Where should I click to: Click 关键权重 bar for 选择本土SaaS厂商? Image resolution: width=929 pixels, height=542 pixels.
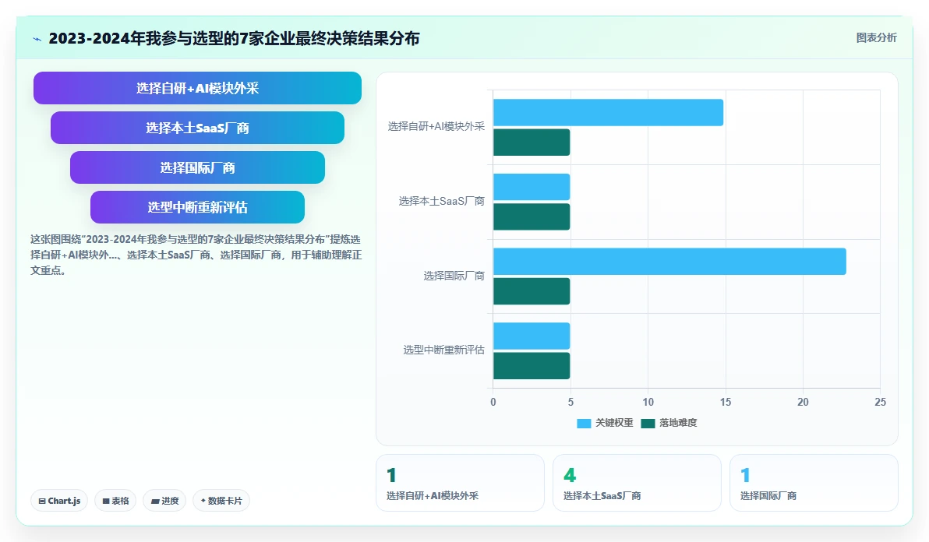(532, 187)
